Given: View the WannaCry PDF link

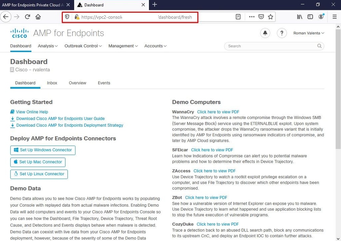Looking at the screenshot, I should (218, 112).
